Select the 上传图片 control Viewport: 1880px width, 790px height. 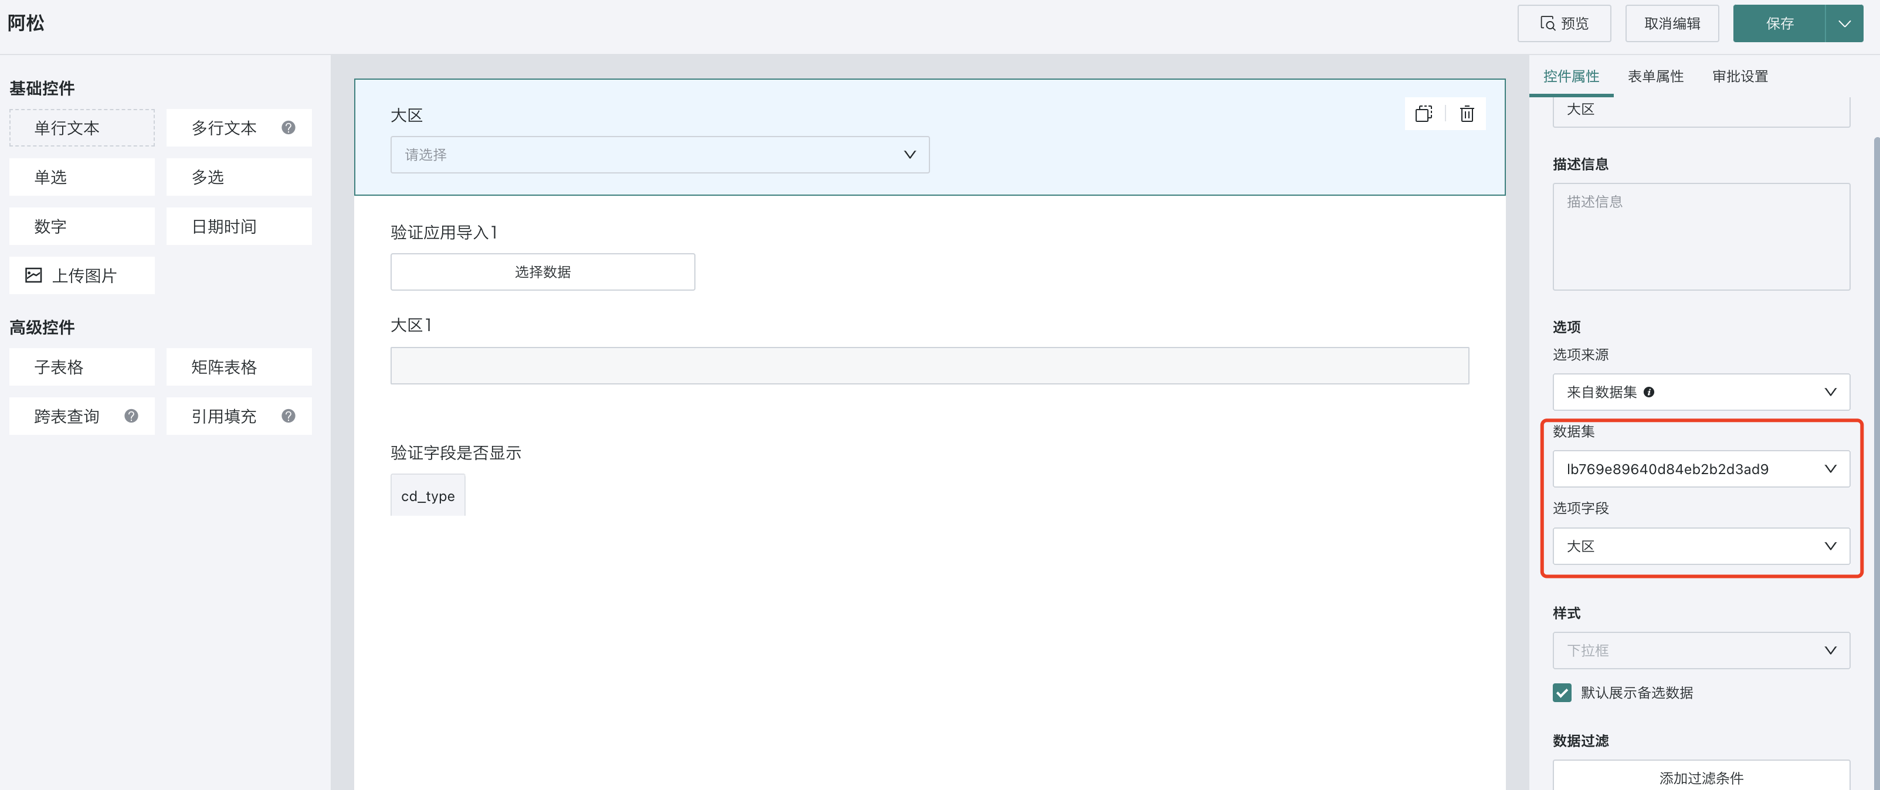click(x=82, y=275)
